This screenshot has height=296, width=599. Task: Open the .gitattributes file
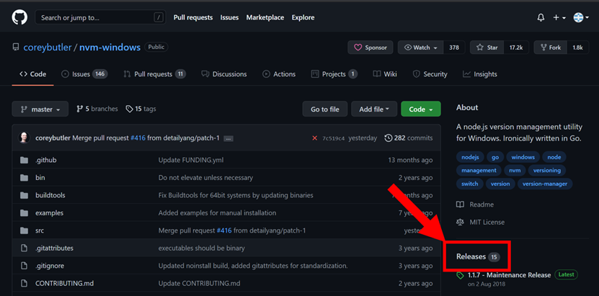(x=54, y=248)
